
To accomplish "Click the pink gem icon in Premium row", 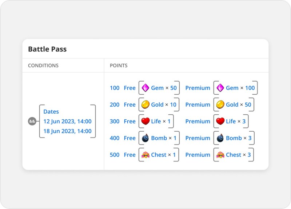I will pyautogui.click(x=220, y=88).
